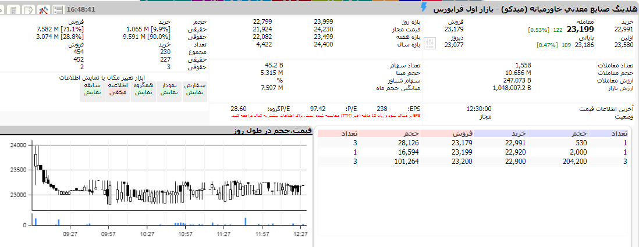Screen dimensions: 639x247
Task: Click base volume 5.315 M
Action: (272, 73)
